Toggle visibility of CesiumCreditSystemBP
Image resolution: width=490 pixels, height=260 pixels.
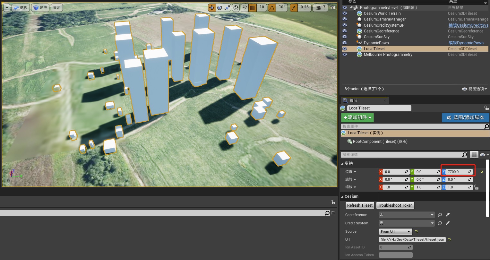(x=345, y=25)
